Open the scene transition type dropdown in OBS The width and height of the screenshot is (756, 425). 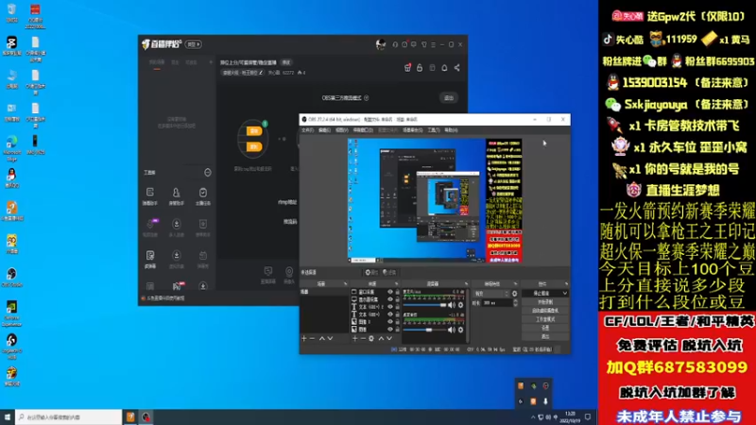point(490,294)
